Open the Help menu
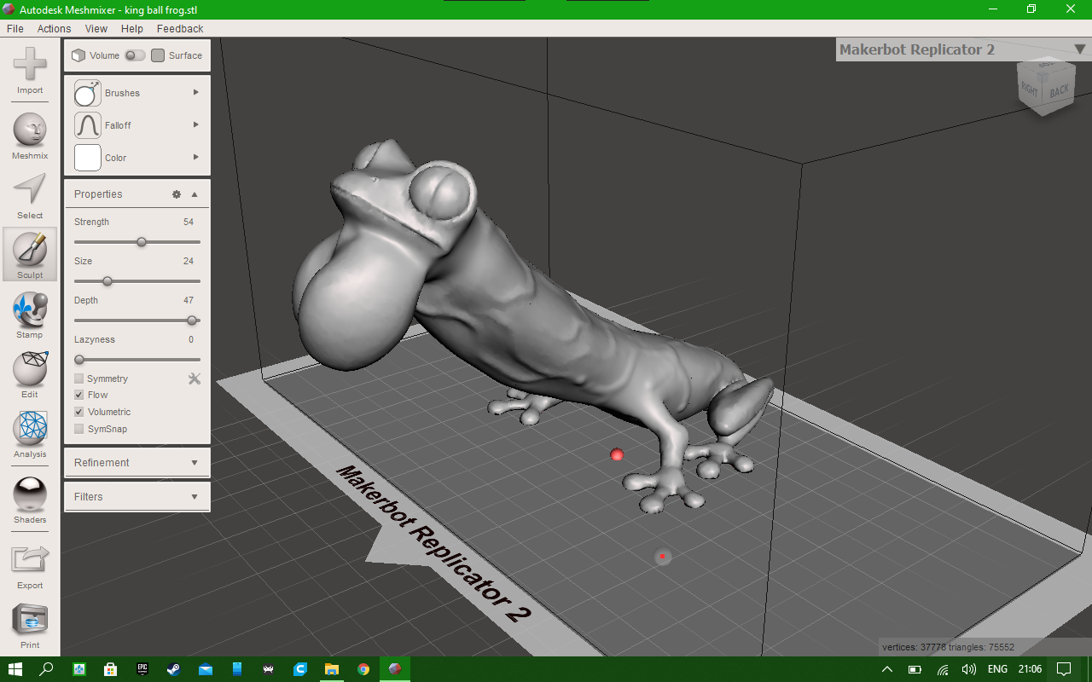The width and height of the screenshot is (1092, 682). [132, 28]
